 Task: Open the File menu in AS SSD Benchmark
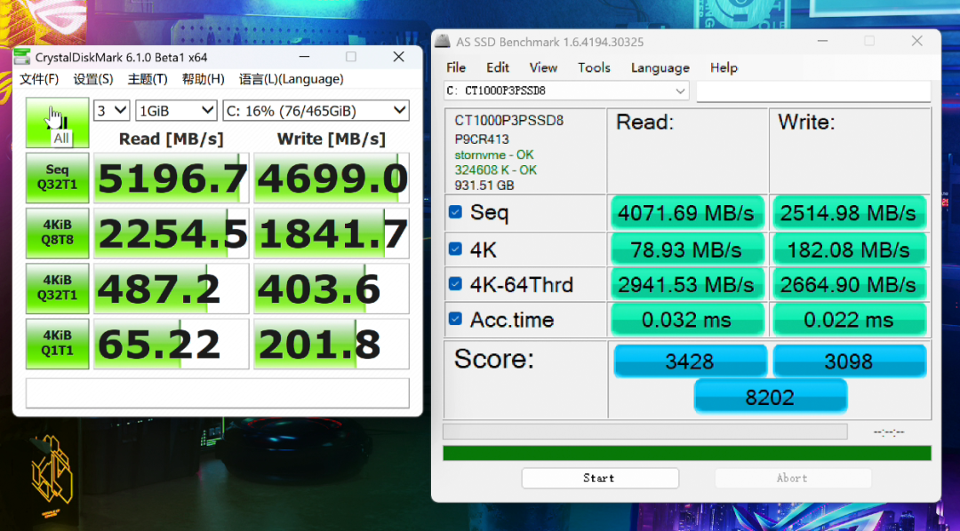click(x=456, y=67)
